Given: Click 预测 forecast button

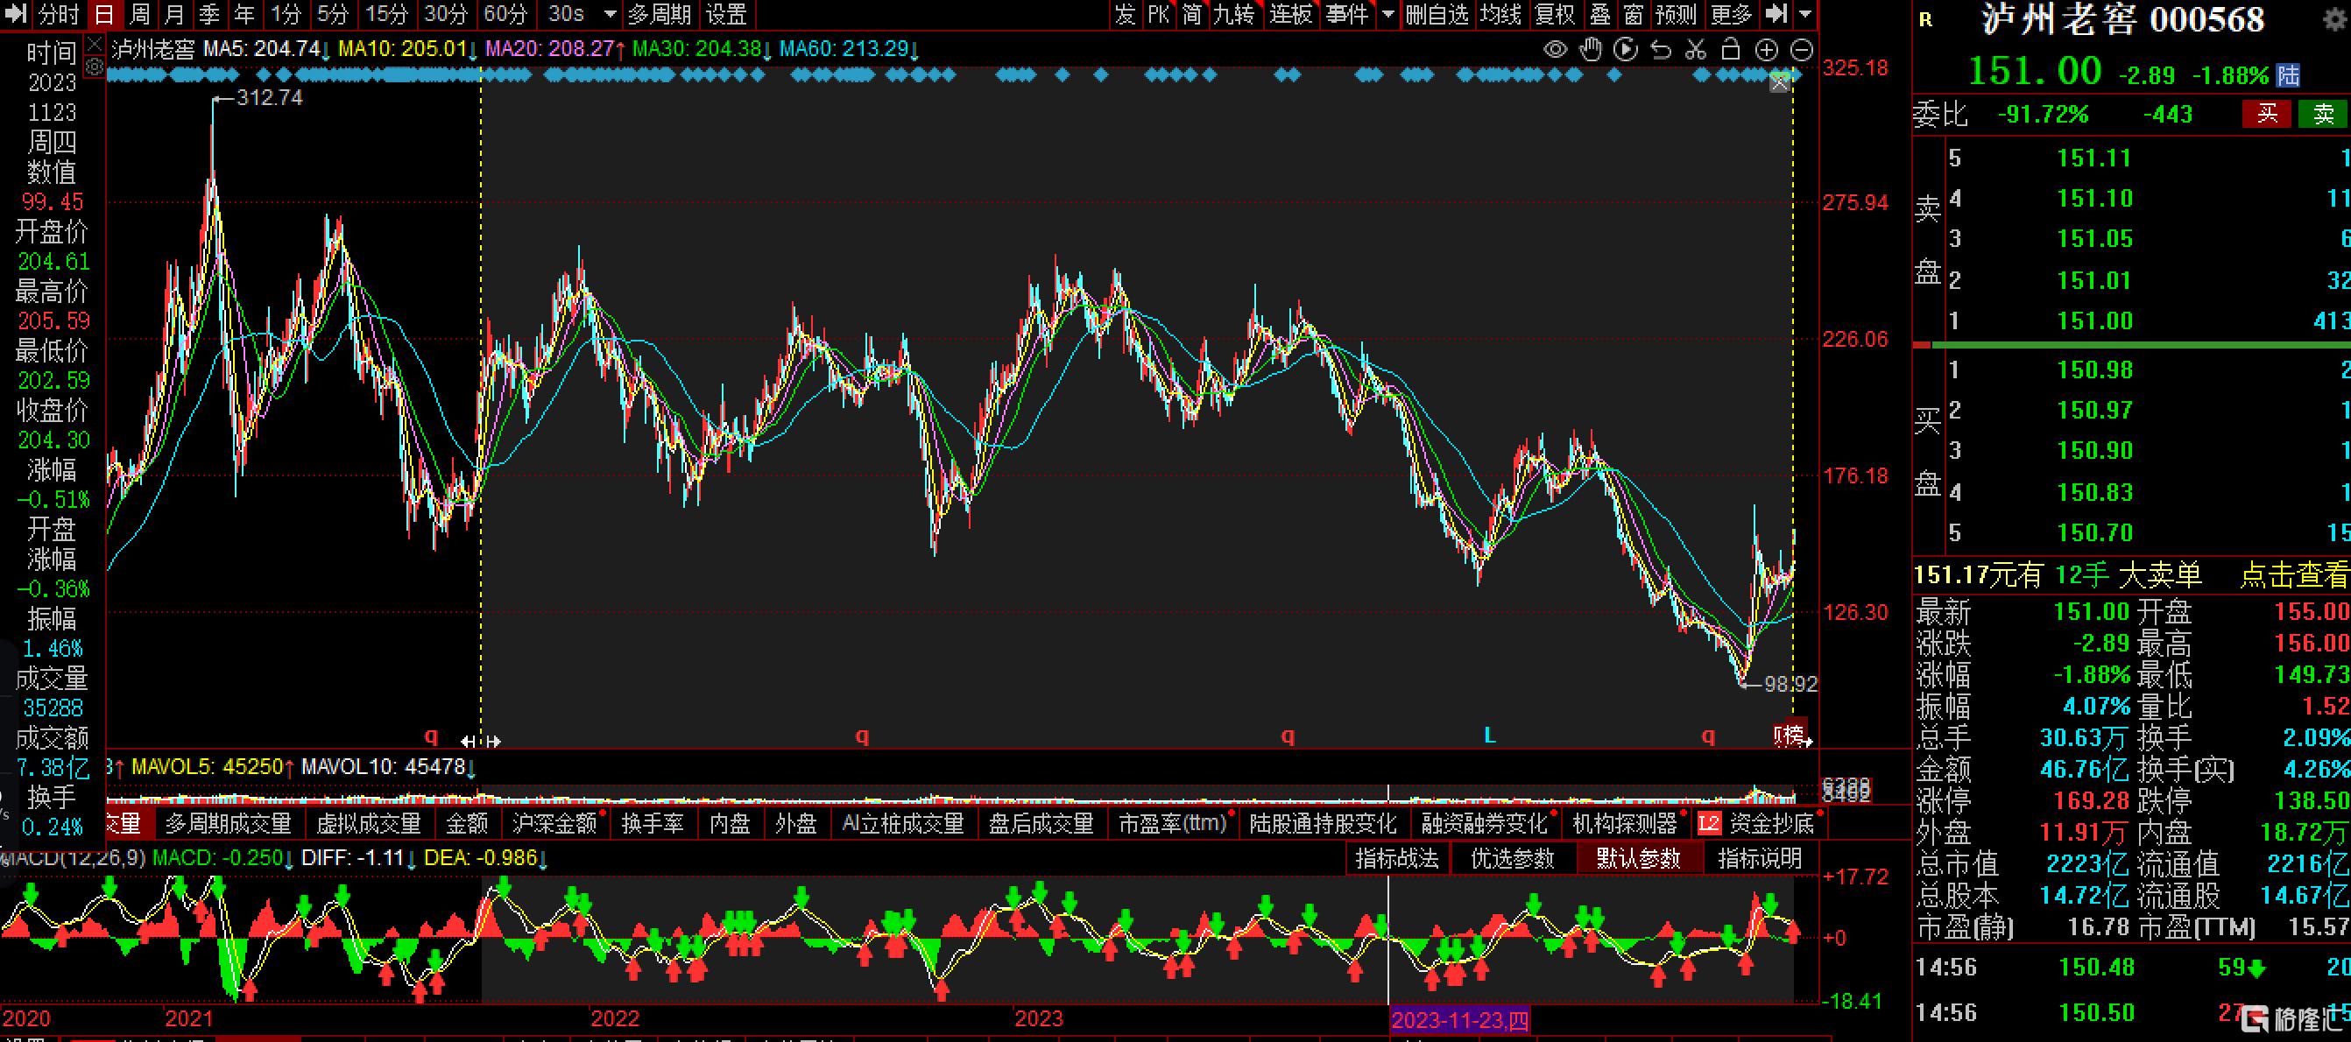Looking at the screenshot, I should pos(1676,14).
